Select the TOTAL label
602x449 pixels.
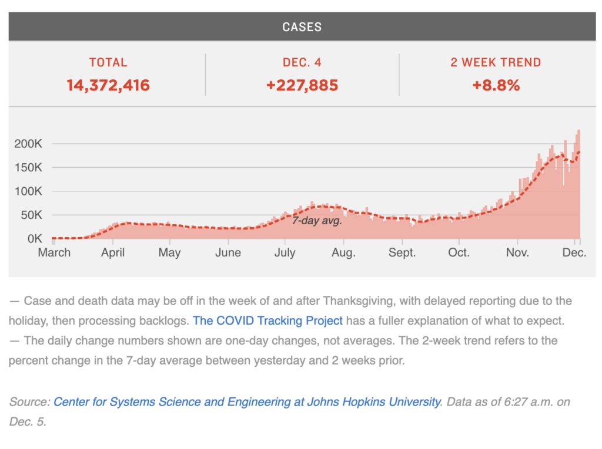(x=108, y=62)
